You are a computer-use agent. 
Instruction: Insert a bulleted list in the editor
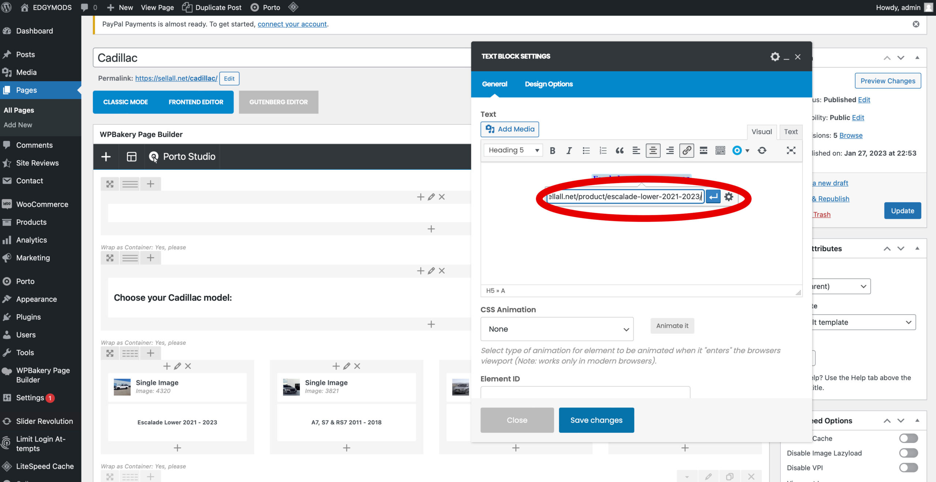point(586,150)
